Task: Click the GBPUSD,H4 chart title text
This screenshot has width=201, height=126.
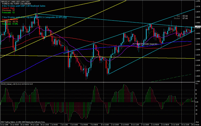Action: tap(15, 2)
